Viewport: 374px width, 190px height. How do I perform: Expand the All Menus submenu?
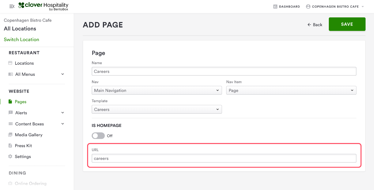[x=63, y=74]
